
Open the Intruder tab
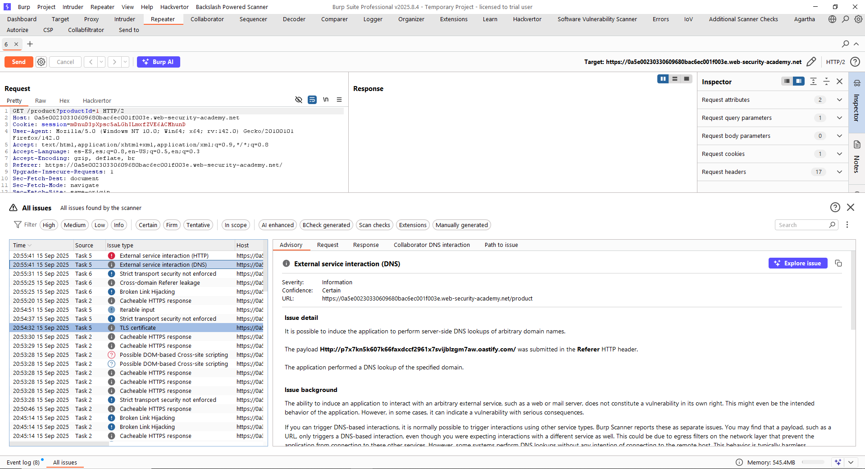[x=124, y=19]
